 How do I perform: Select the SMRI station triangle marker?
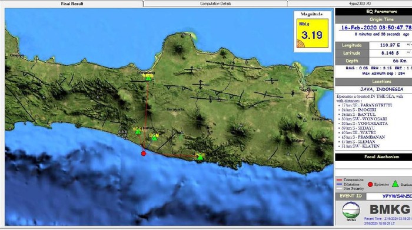148,78
